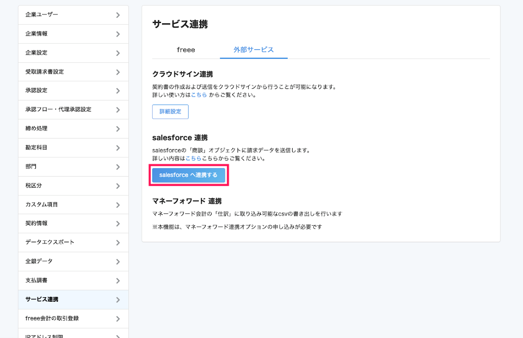Click chevron on データエクスポート row

point(118,242)
